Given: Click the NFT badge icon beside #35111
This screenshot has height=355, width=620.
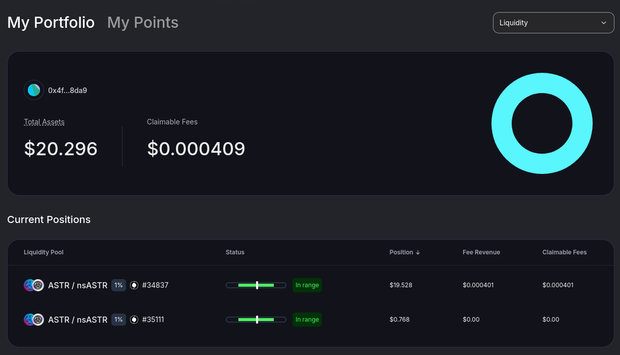Looking at the screenshot, I should [x=134, y=320].
